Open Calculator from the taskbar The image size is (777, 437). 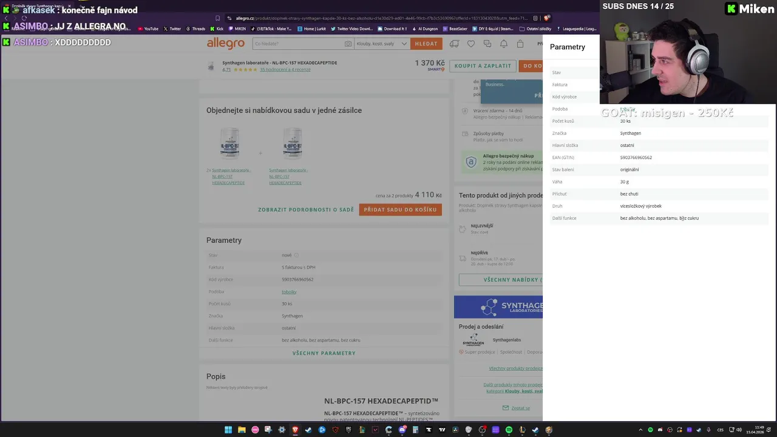[x=416, y=430]
